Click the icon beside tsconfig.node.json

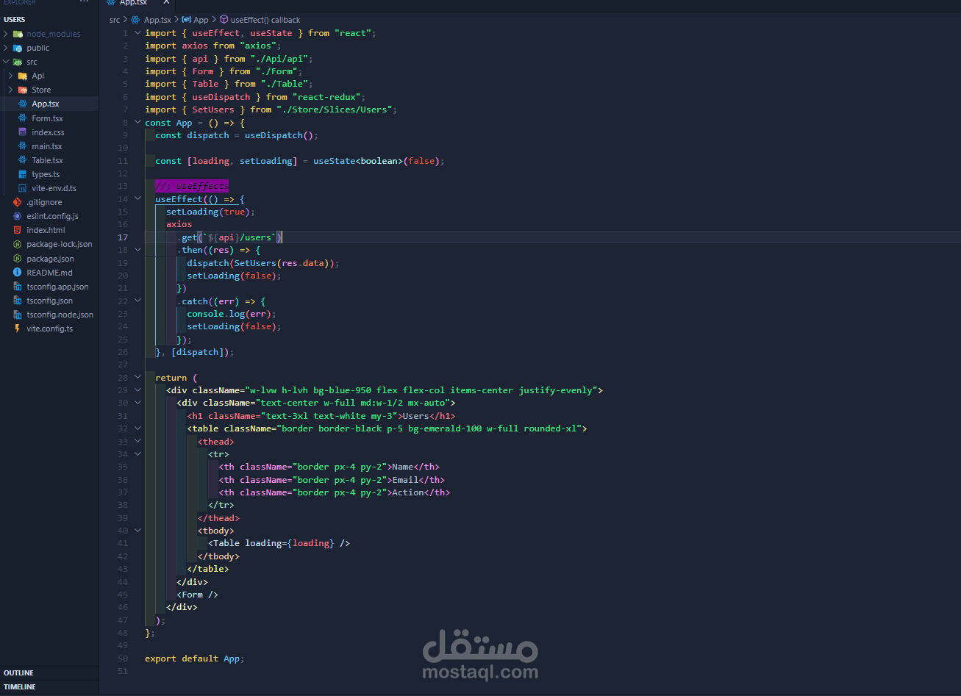(18, 315)
